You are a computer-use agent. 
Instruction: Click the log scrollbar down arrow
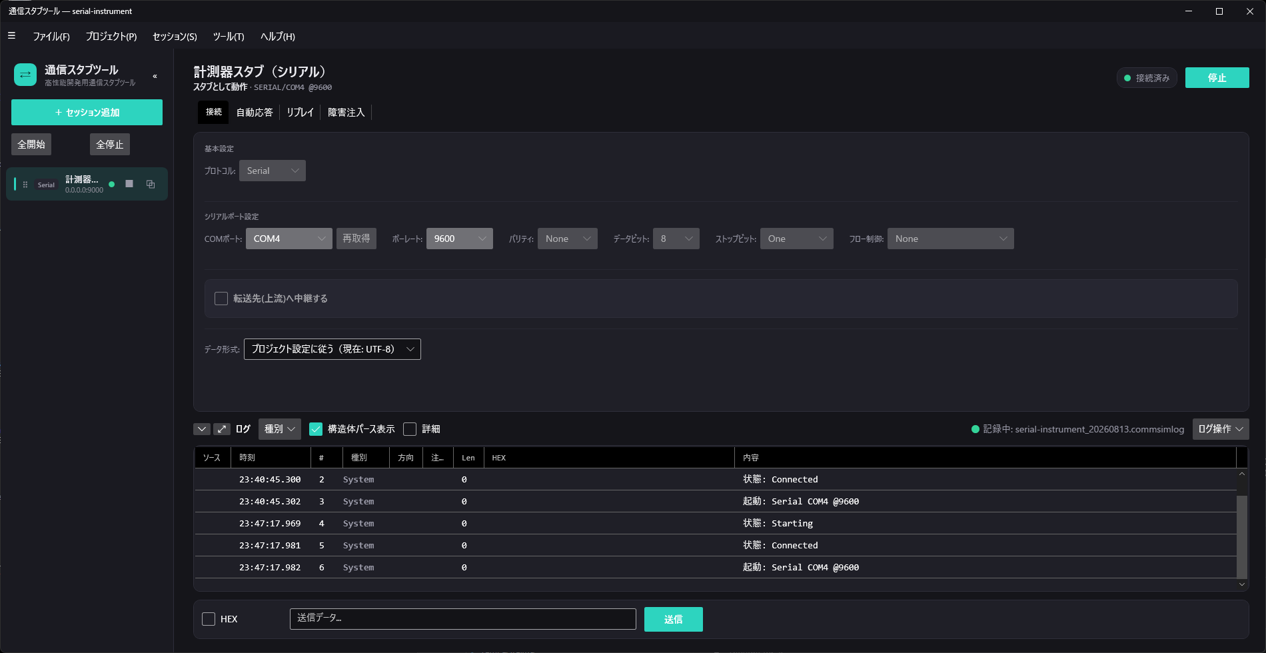pyautogui.click(x=1242, y=584)
